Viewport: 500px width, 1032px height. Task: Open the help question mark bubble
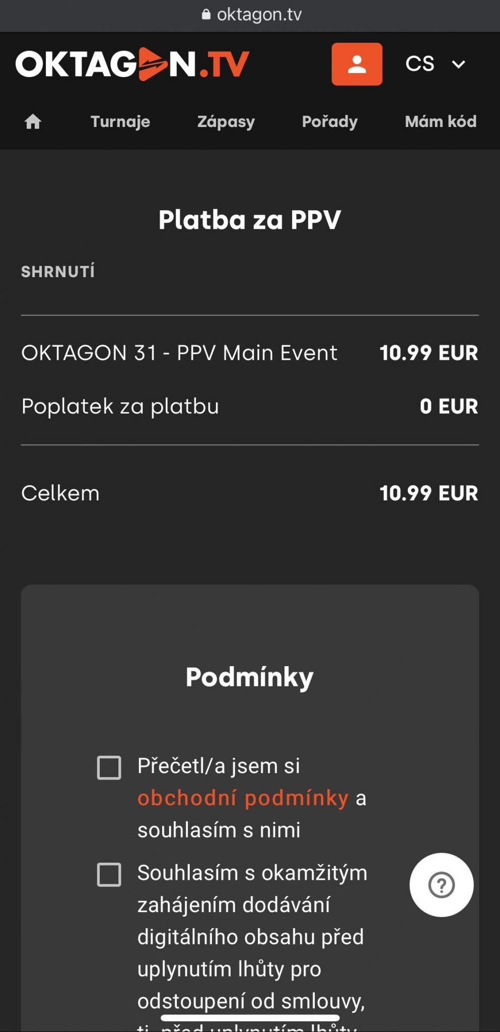click(441, 884)
